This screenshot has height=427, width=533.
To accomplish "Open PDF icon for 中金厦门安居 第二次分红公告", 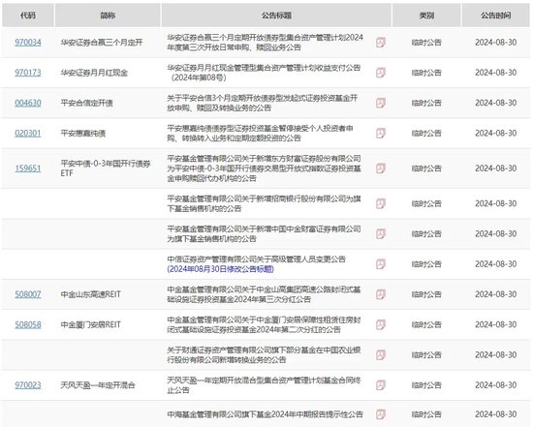I will pyautogui.click(x=381, y=324).
